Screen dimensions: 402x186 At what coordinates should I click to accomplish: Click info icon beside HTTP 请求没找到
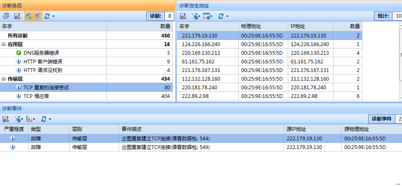pyautogui.click(x=19, y=70)
